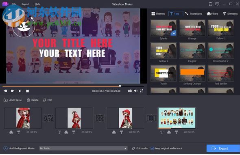Select the second clip in the timeline
Image resolution: width=240 pixels, height=155 pixels.
74,118
